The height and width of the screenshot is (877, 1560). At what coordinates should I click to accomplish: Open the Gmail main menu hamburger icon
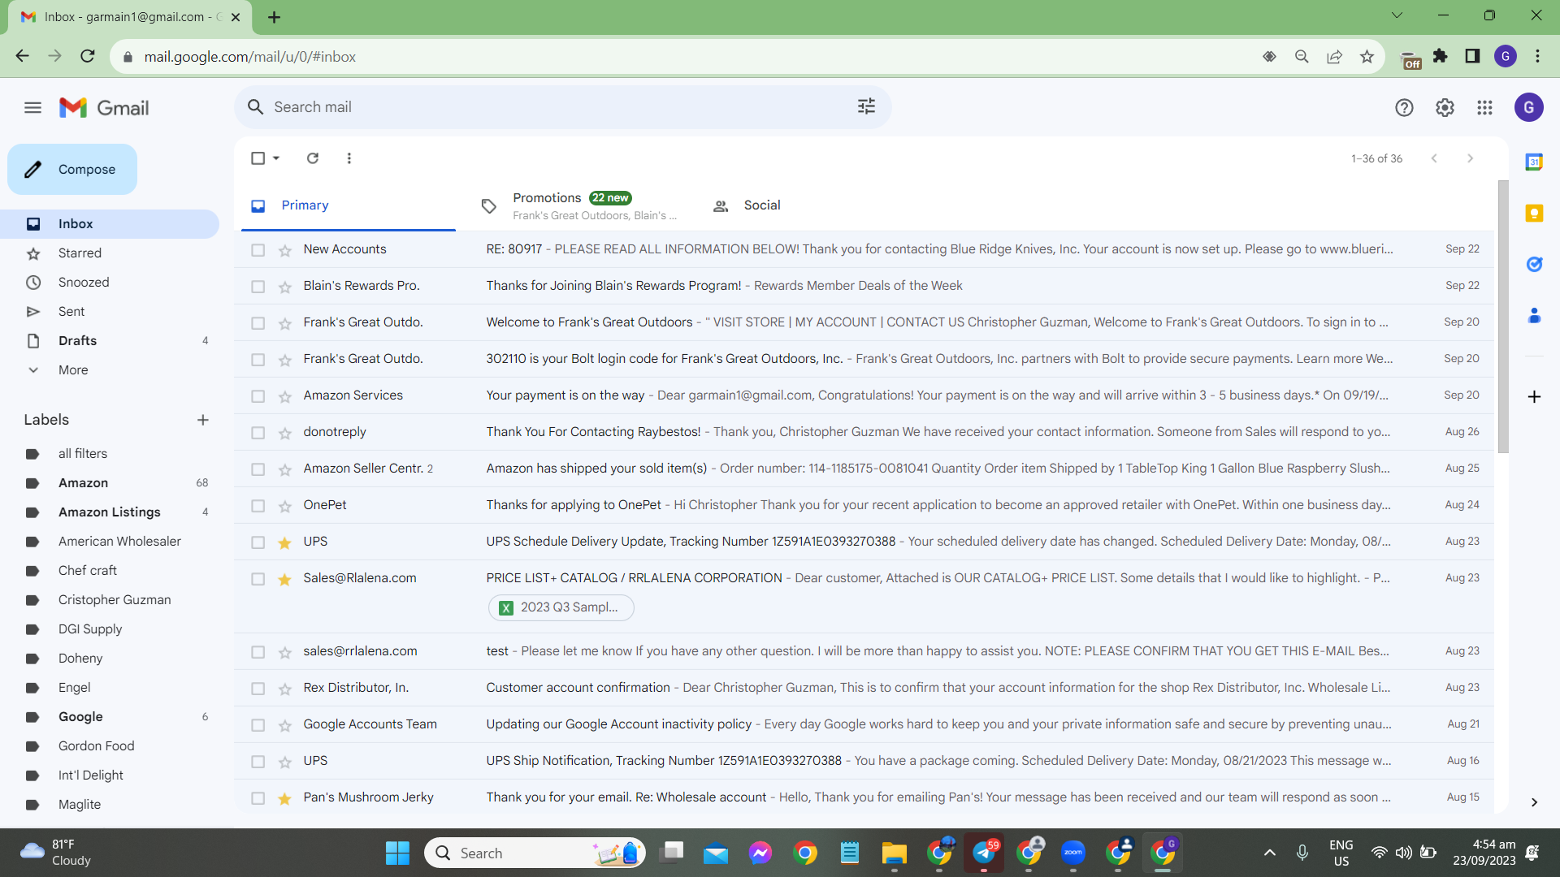[x=32, y=107]
